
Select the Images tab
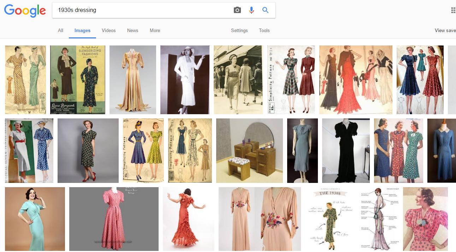82,31
